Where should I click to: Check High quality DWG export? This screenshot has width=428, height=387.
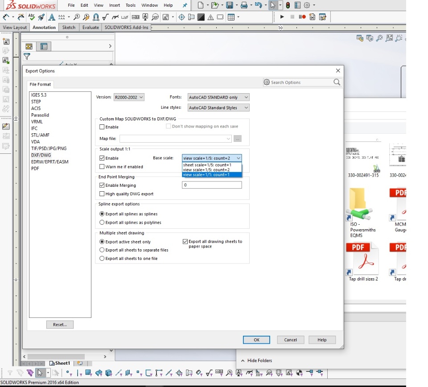(102, 194)
